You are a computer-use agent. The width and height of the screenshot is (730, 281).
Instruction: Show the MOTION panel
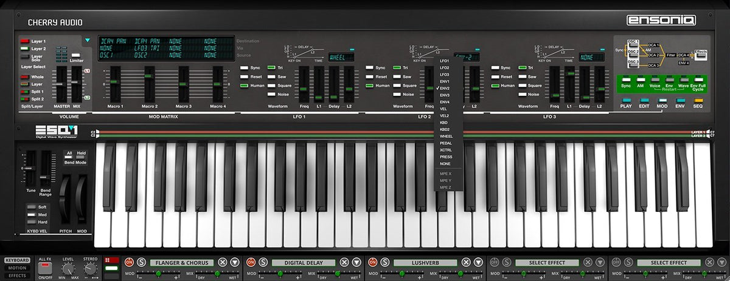click(x=17, y=268)
